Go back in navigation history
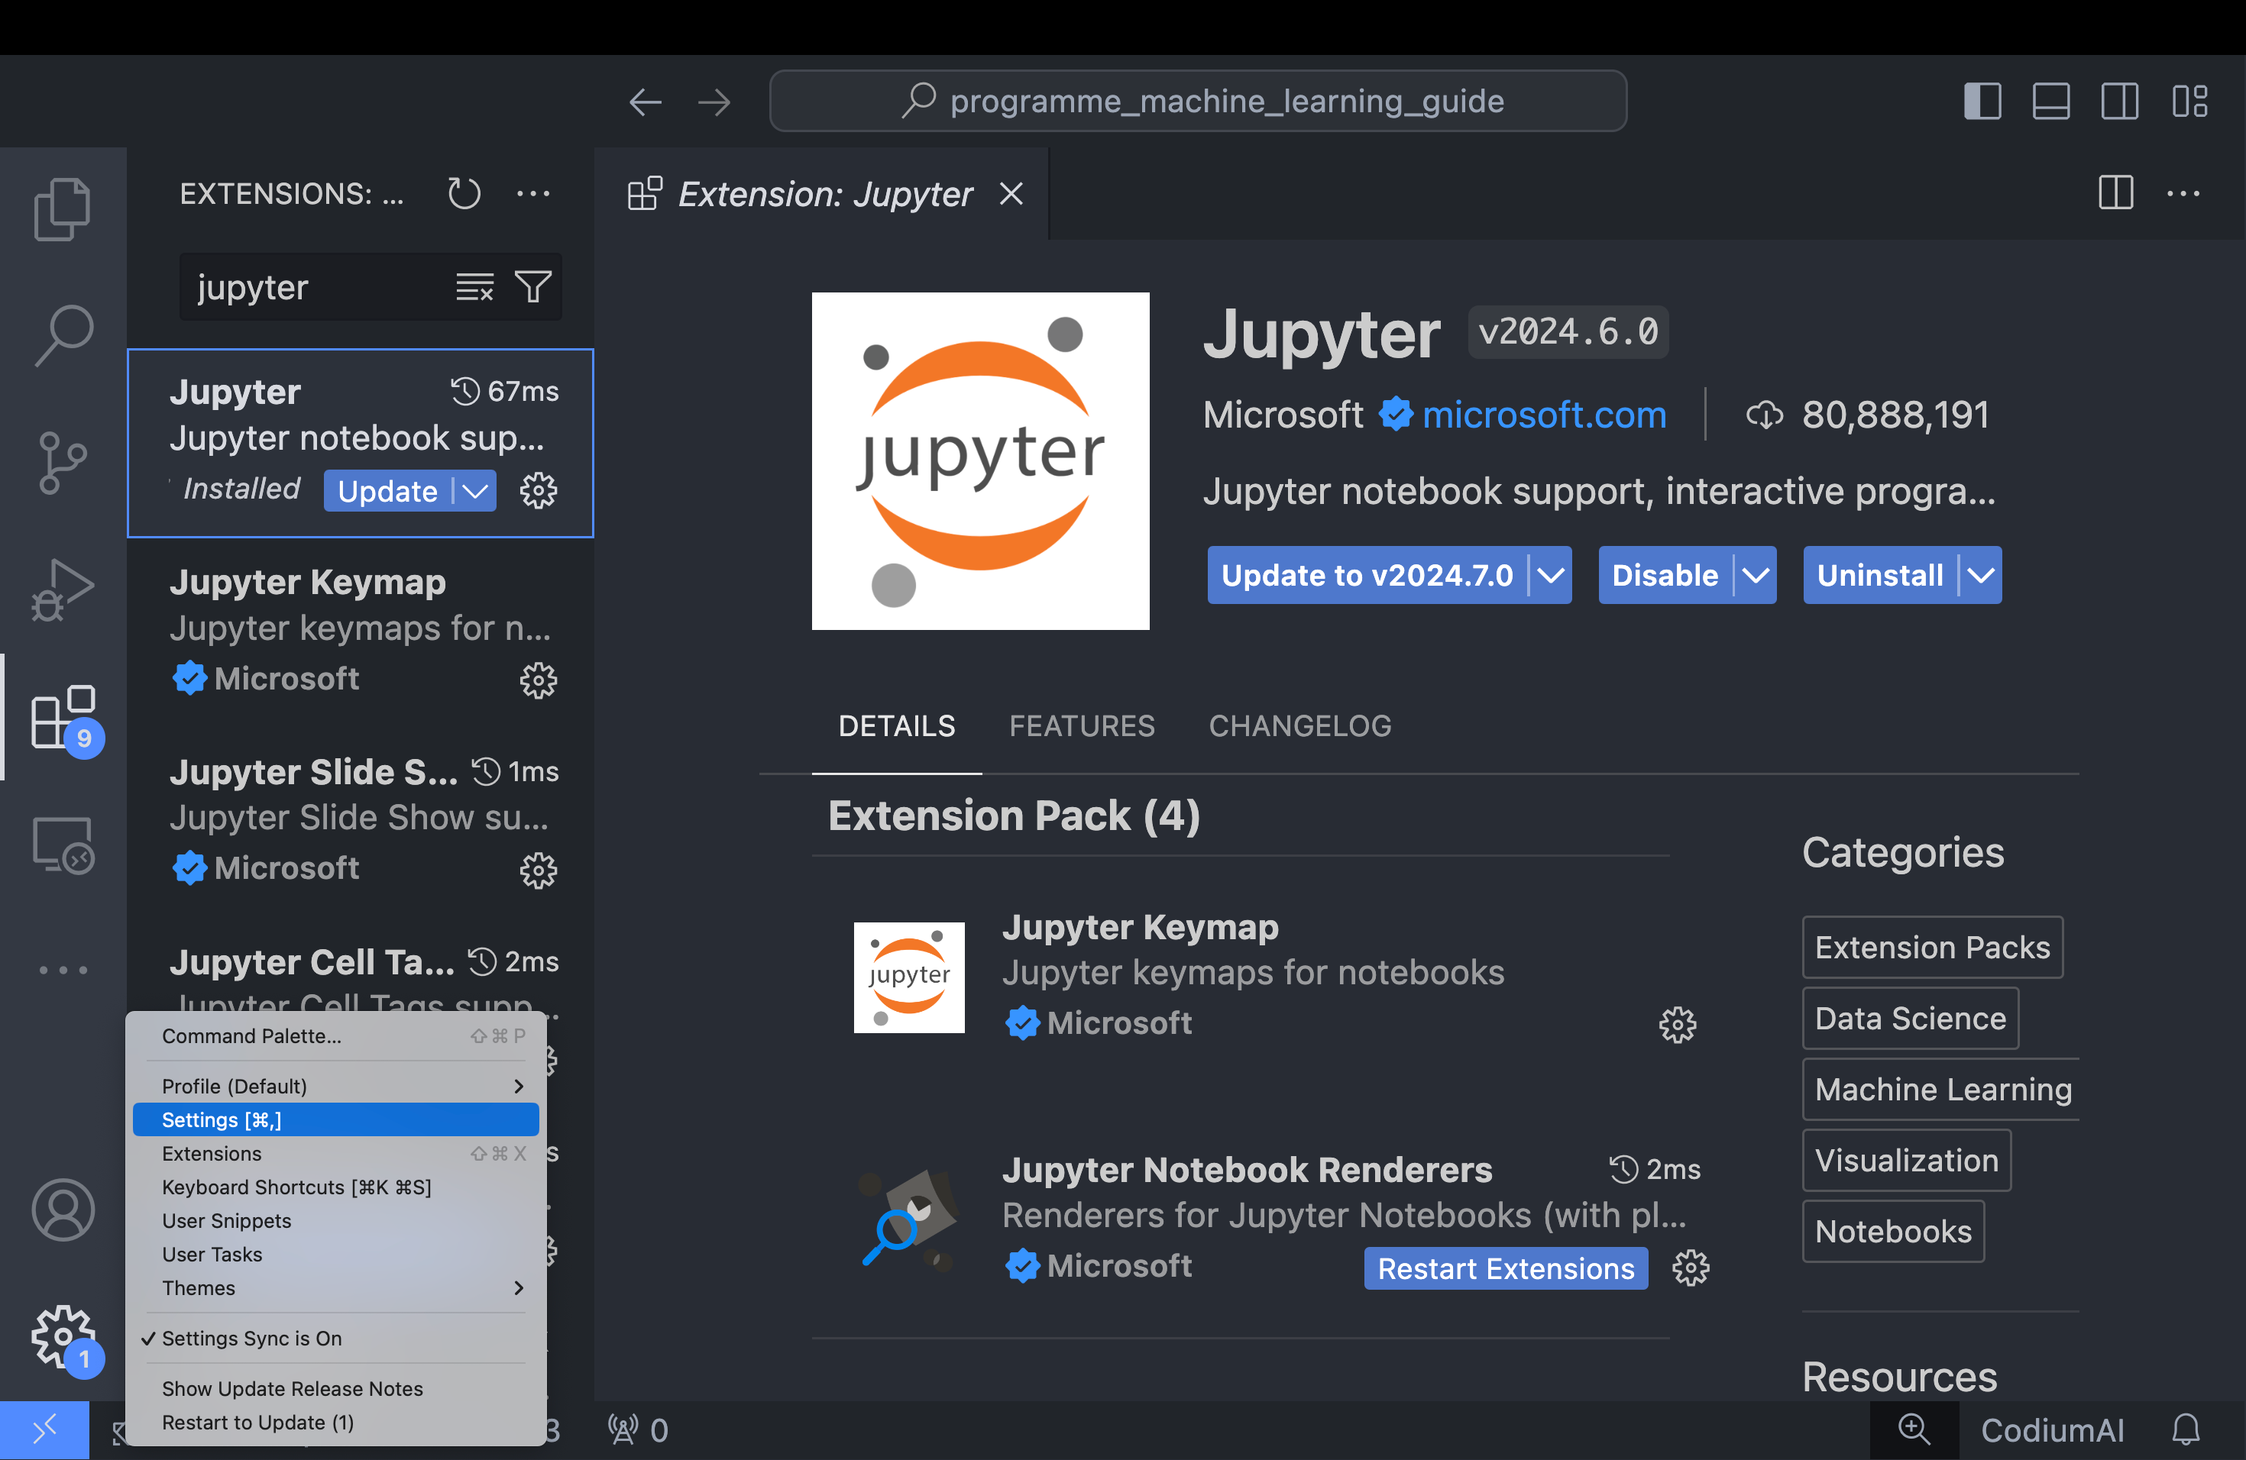The width and height of the screenshot is (2246, 1460). (x=646, y=102)
